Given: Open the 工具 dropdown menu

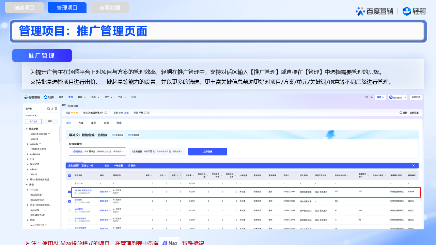Looking at the screenshot, I should [x=122, y=97].
